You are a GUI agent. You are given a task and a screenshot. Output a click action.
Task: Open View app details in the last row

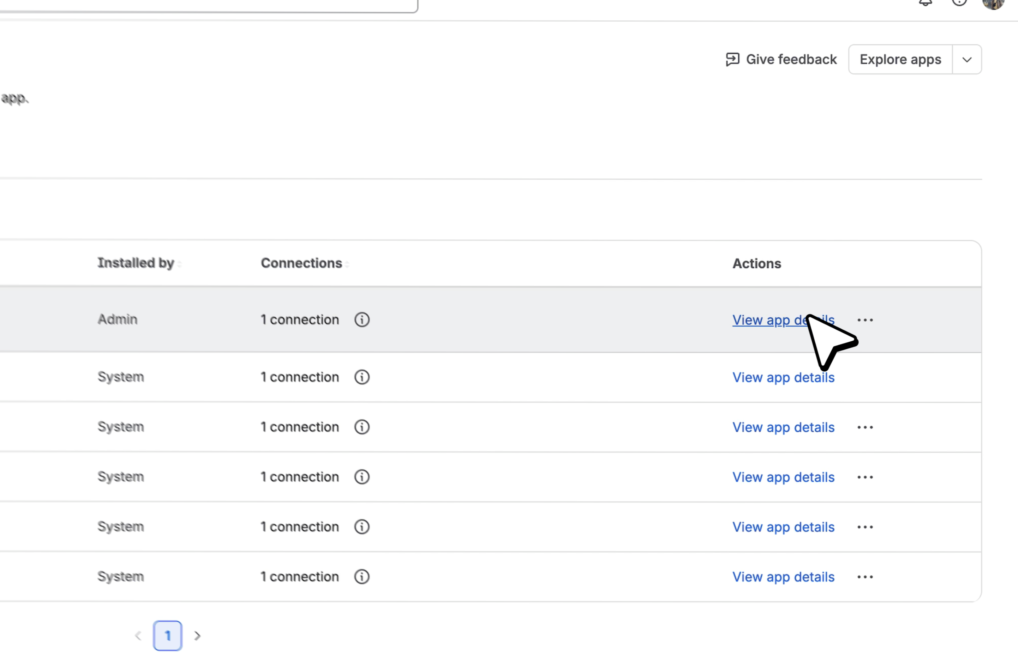coord(783,577)
